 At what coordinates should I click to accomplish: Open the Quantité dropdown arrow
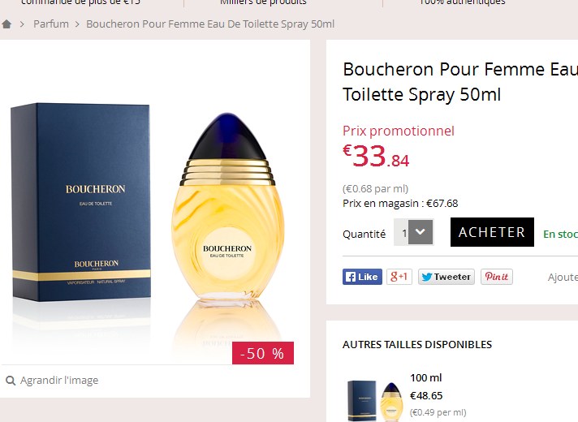pyautogui.click(x=421, y=232)
